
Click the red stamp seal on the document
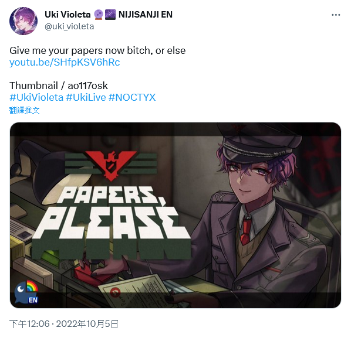click(115, 292)
